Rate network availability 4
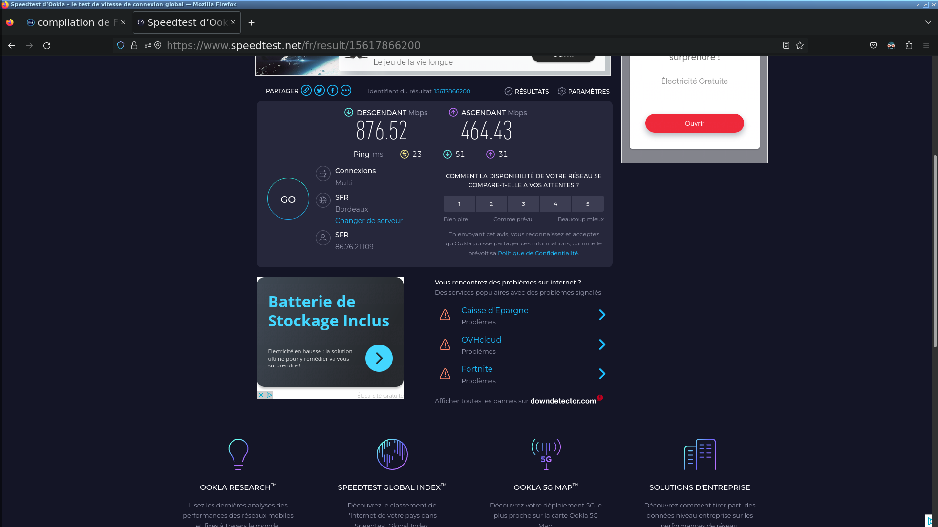 tap(555, 204)
